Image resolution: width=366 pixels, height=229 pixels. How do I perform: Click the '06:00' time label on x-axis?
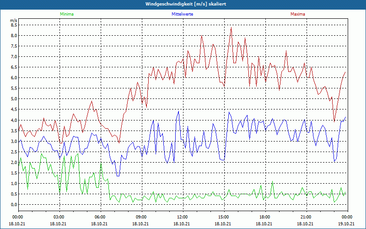coord(101,217)
